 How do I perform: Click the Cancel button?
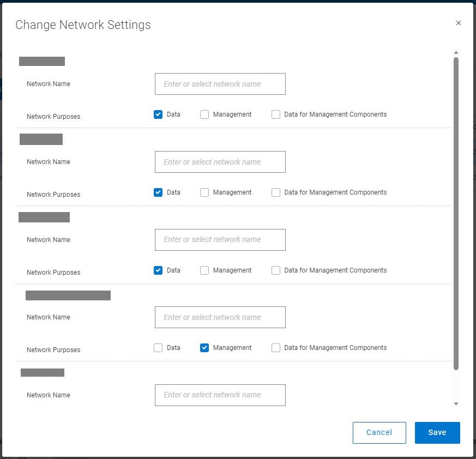point(379,432)
